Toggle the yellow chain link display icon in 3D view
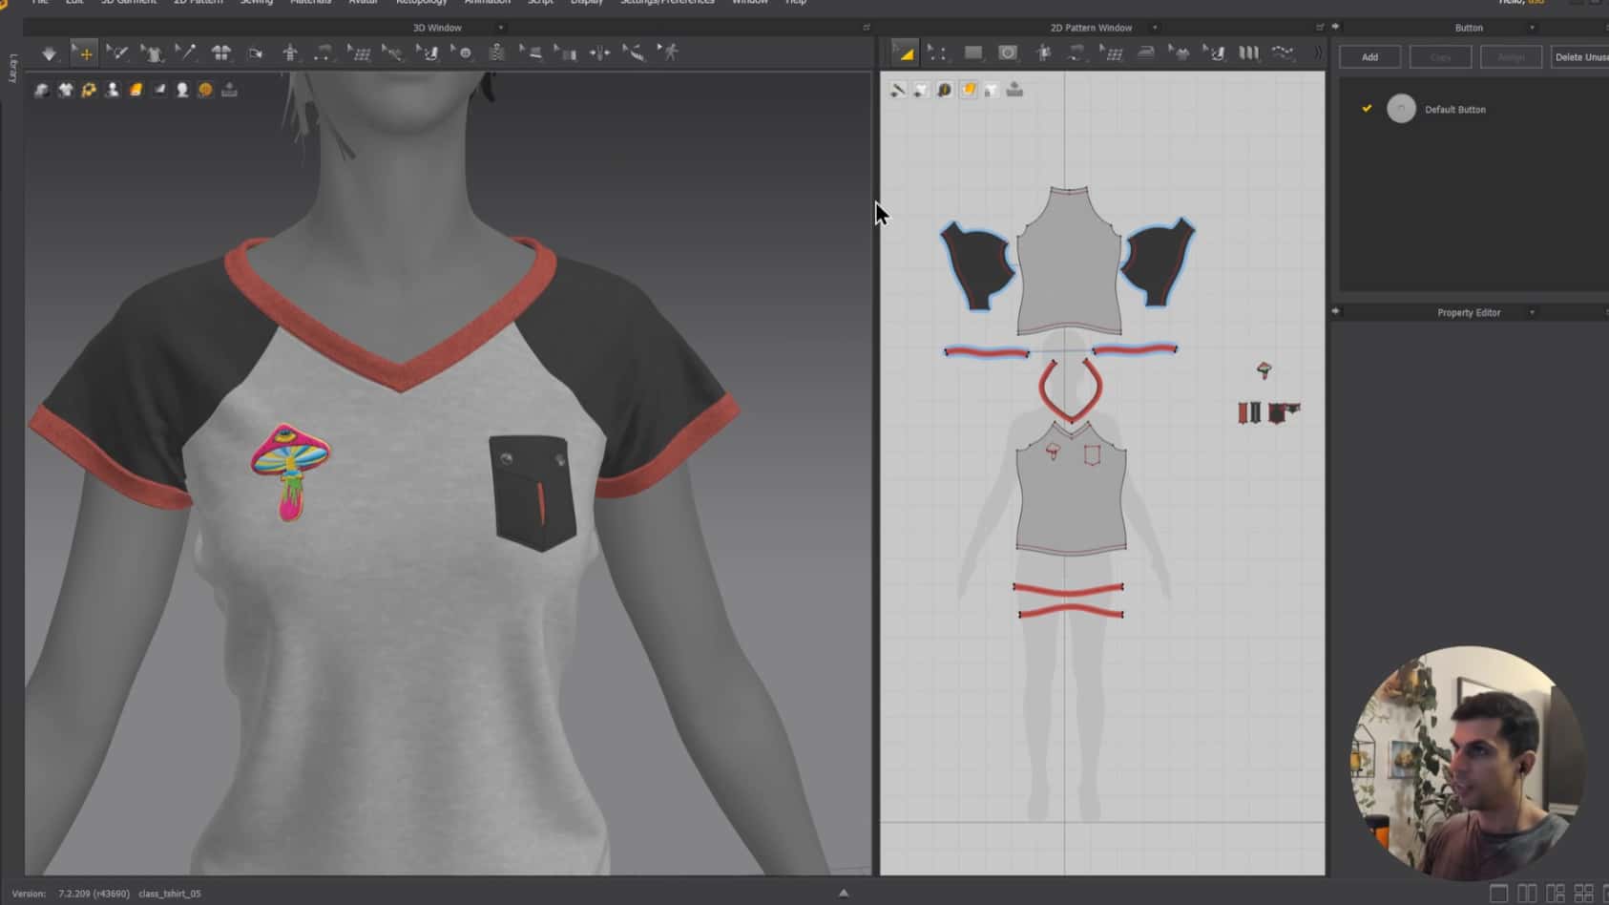1609x905 pixels. click(x=89, y=90)
